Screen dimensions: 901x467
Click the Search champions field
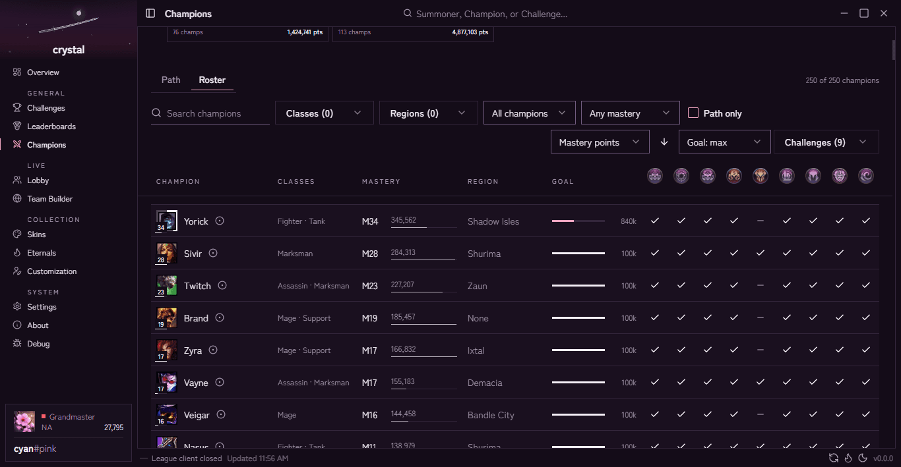point(210,113)
